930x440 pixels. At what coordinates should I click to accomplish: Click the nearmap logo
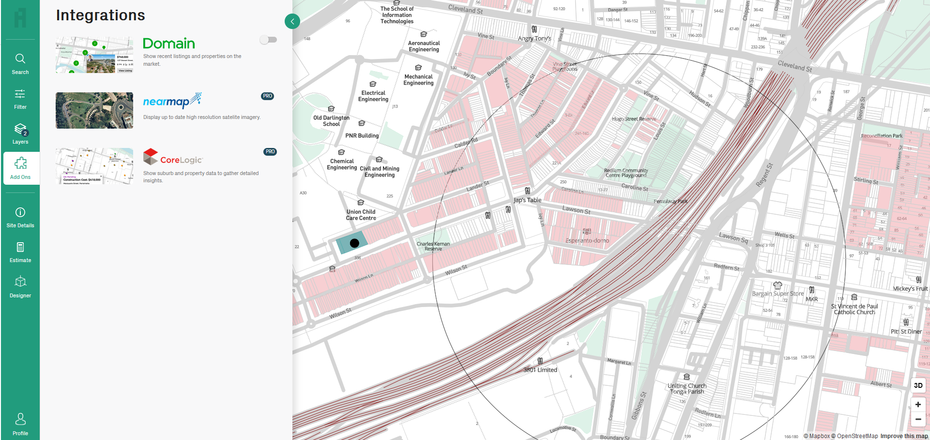click(x=172, y=101)
